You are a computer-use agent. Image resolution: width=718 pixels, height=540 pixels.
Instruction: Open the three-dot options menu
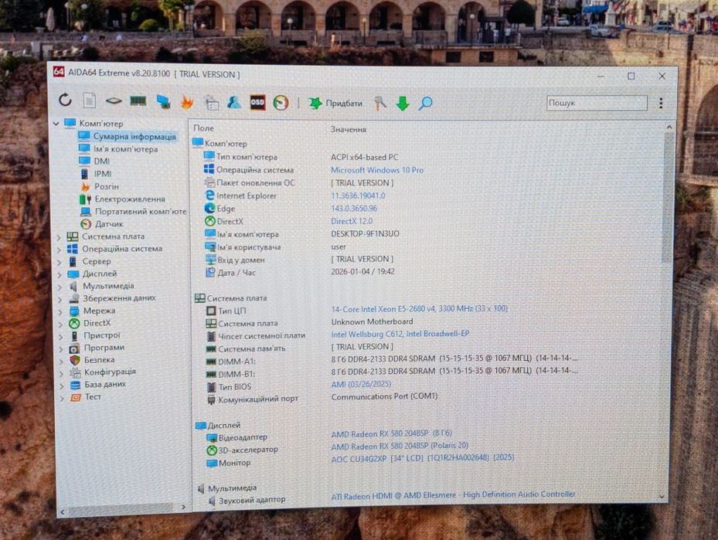[x=661, y=104]
